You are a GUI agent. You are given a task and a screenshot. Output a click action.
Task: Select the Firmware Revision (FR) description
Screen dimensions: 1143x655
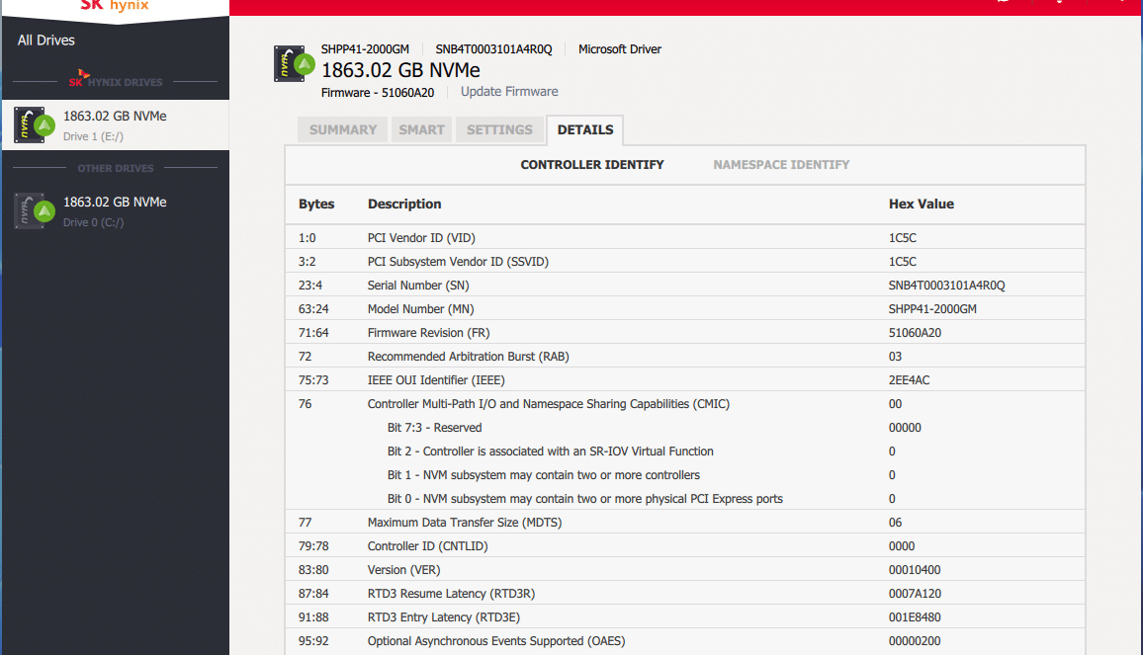[429, 333]
